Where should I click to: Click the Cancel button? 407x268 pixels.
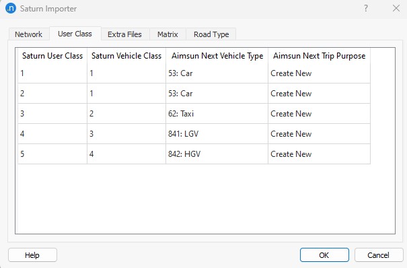point(379,255)
